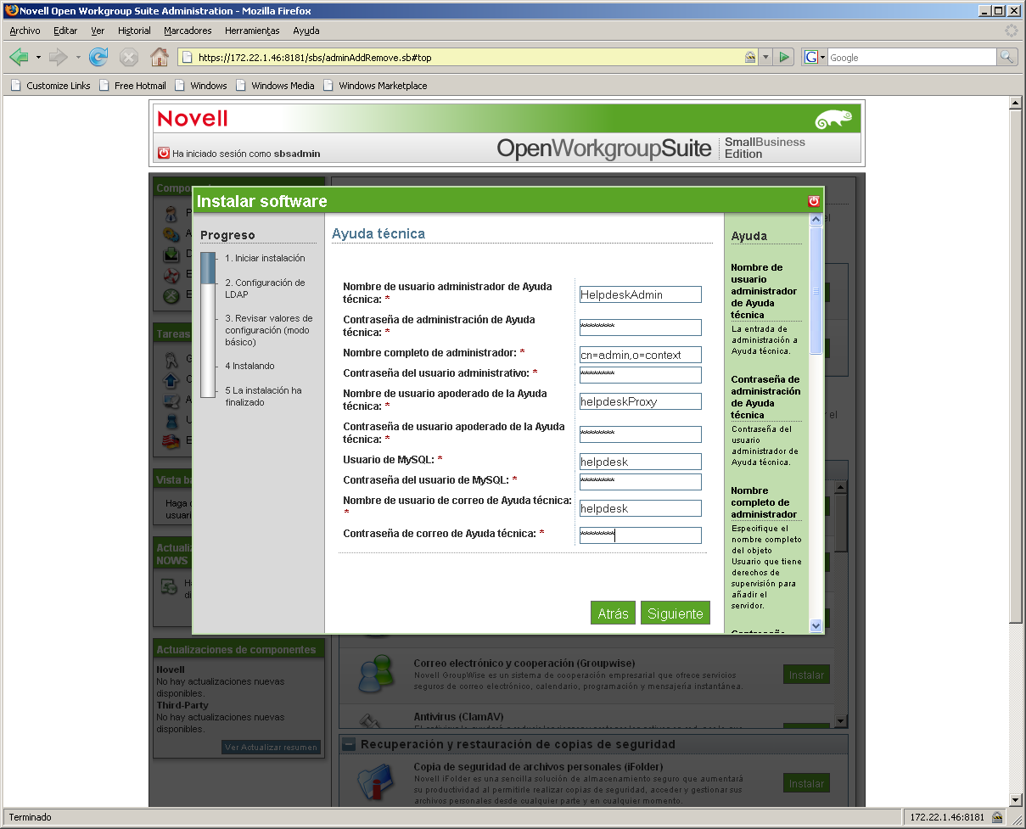Click step '2. Configuración de LDAP'

265,288
